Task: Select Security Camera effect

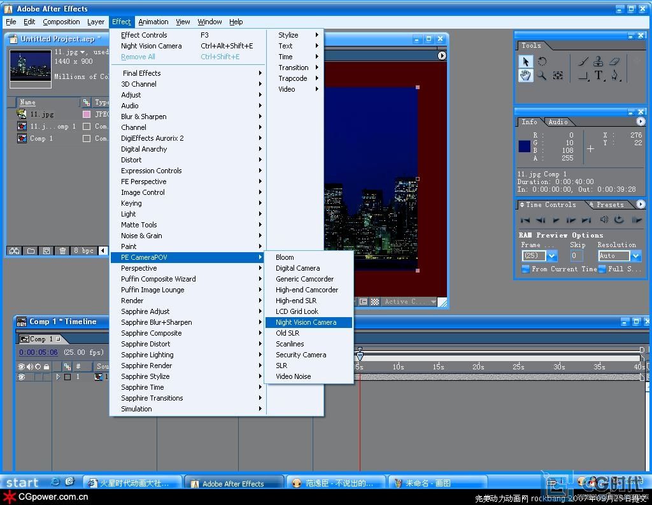Action: (x=308, y=355)
